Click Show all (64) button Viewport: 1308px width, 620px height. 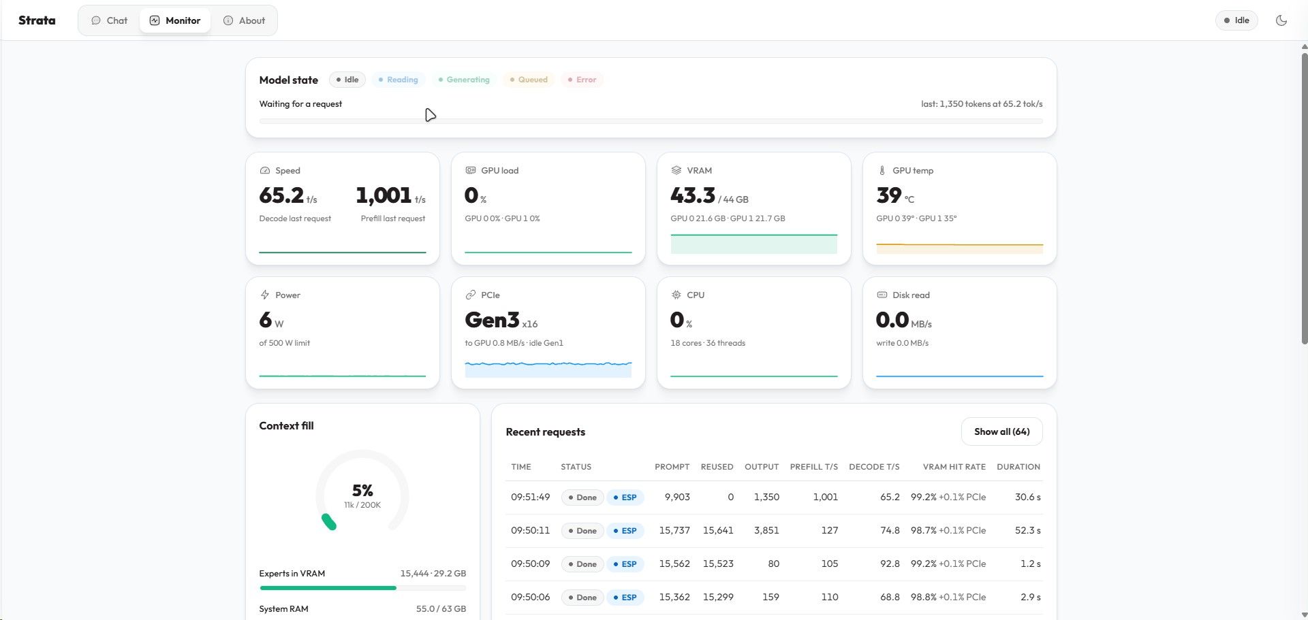tap(1001, 431)
